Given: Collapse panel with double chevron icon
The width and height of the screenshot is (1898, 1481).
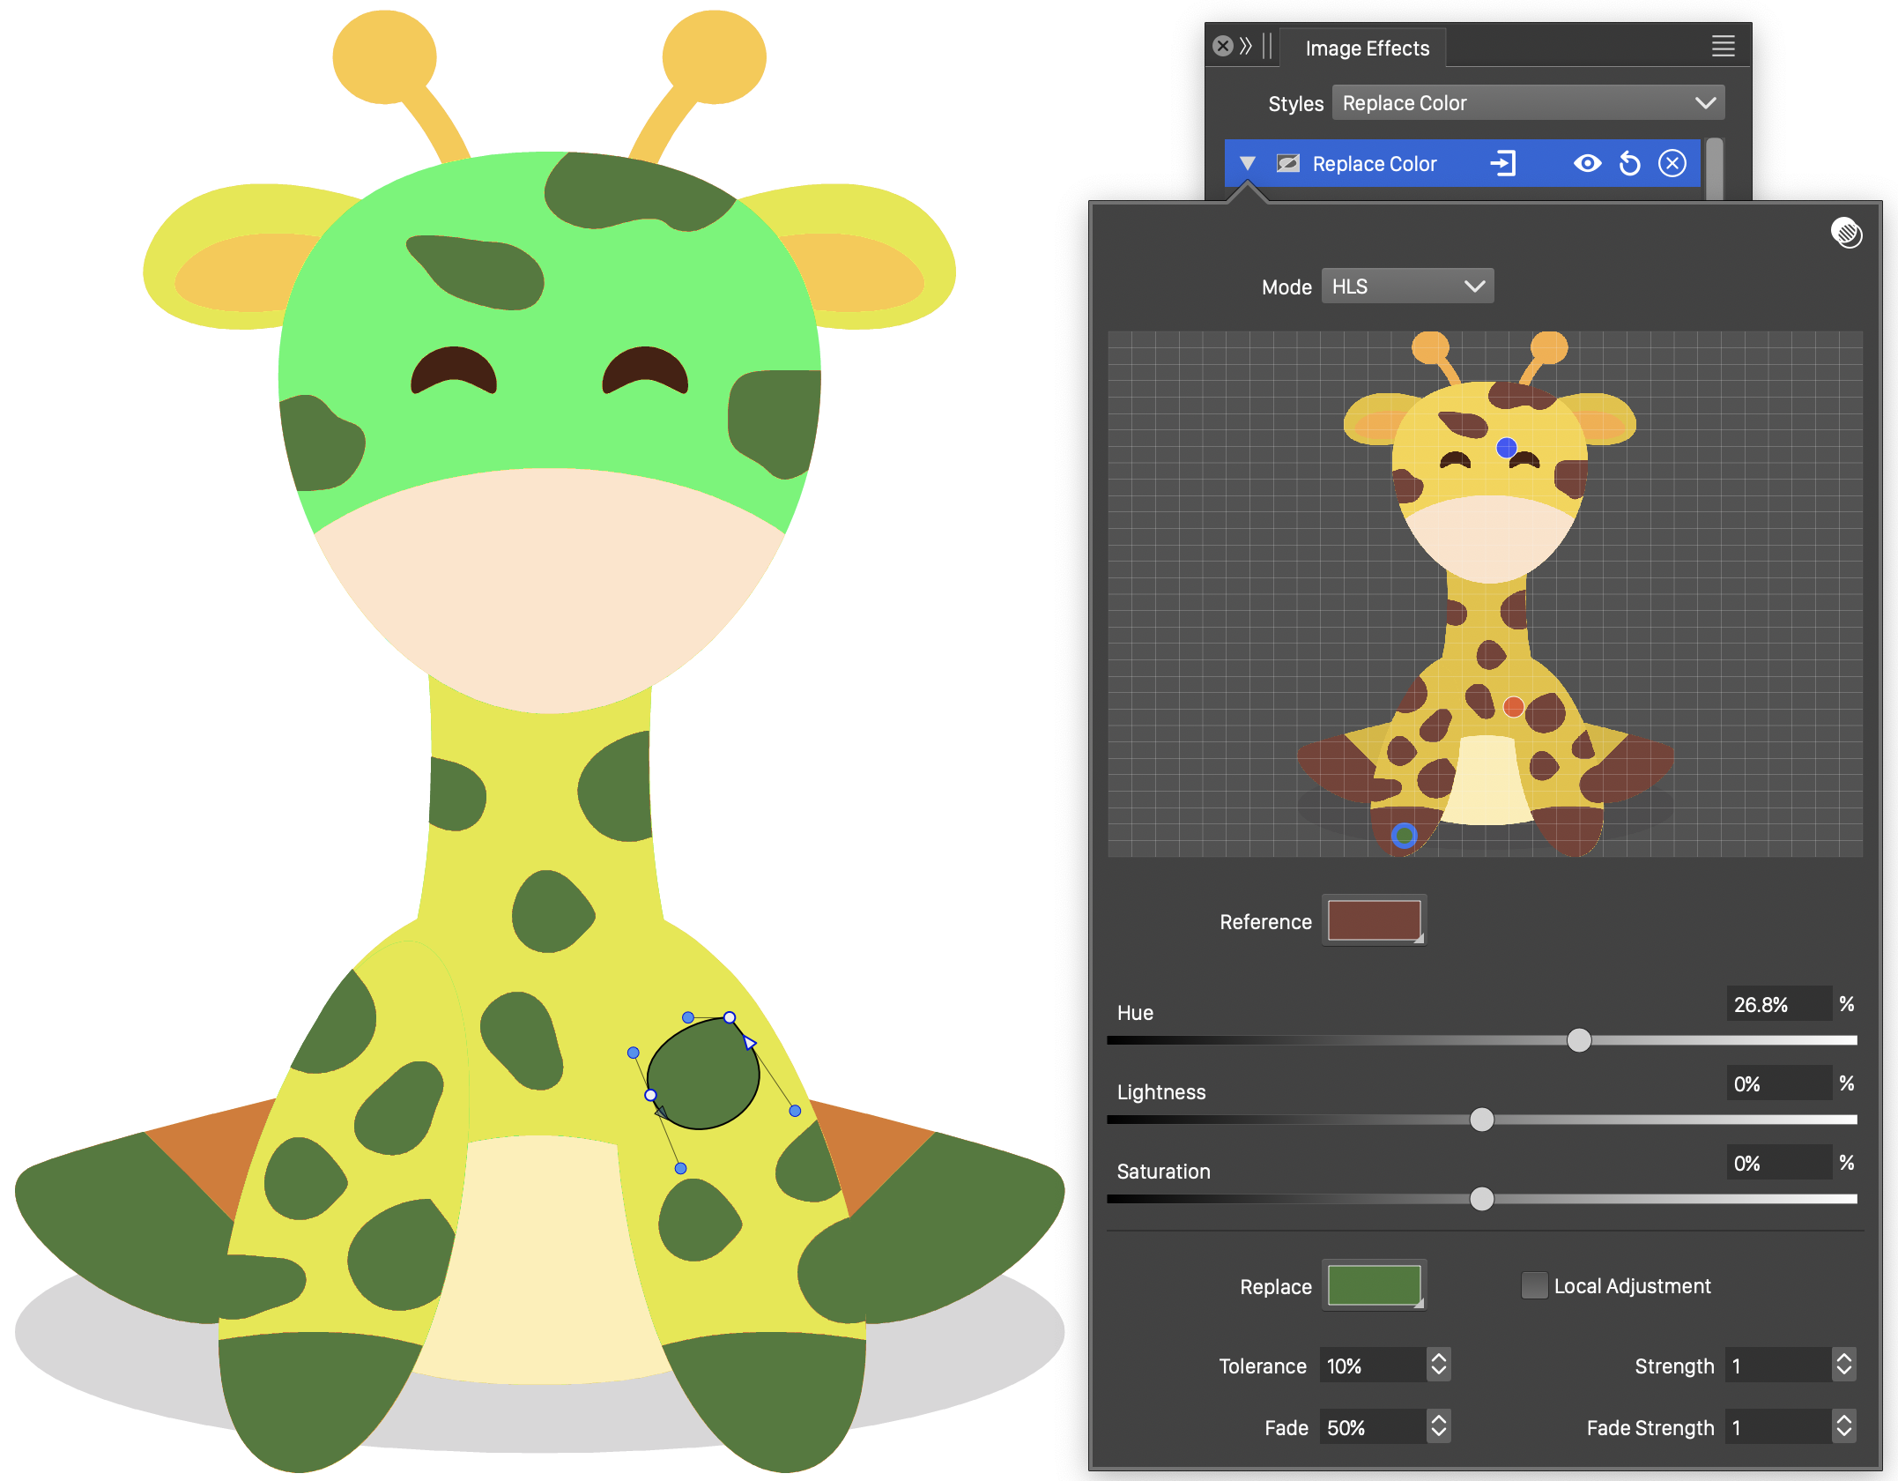Looking at the screenshot, I should coord(1245,46).
